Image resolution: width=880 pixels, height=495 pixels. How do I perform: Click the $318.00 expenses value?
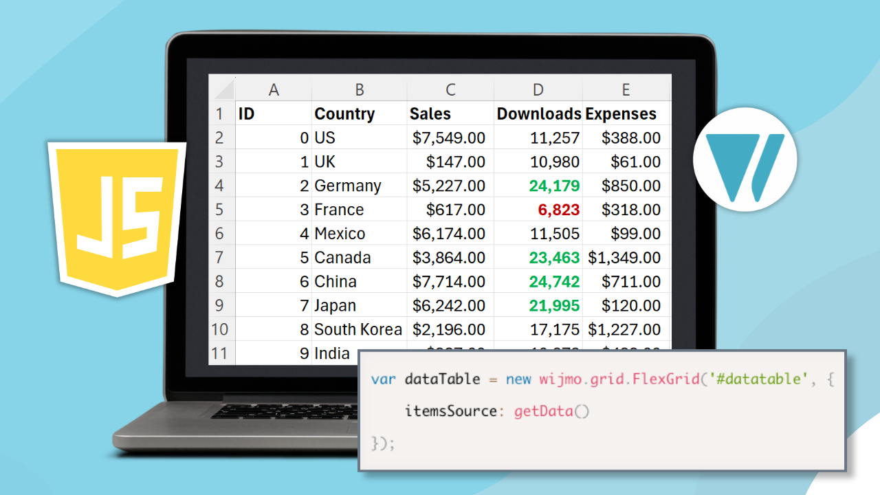pos(631,210)
